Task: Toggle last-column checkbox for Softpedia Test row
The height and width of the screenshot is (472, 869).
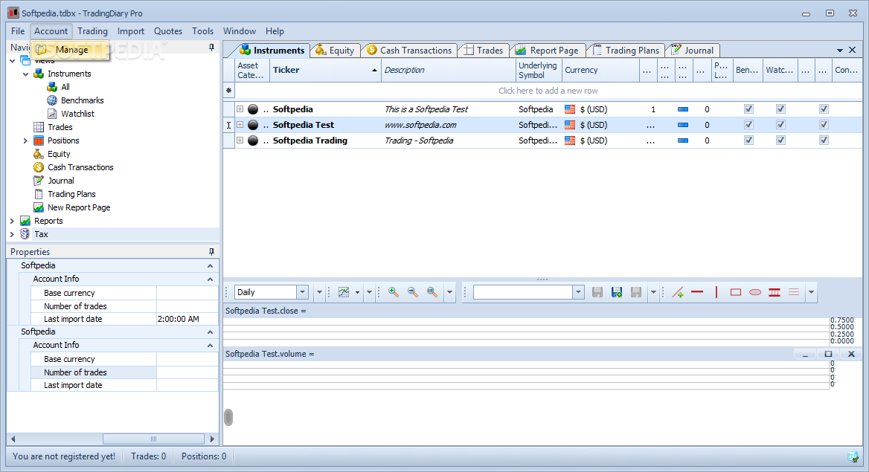Action: click(x=824, y=125)
